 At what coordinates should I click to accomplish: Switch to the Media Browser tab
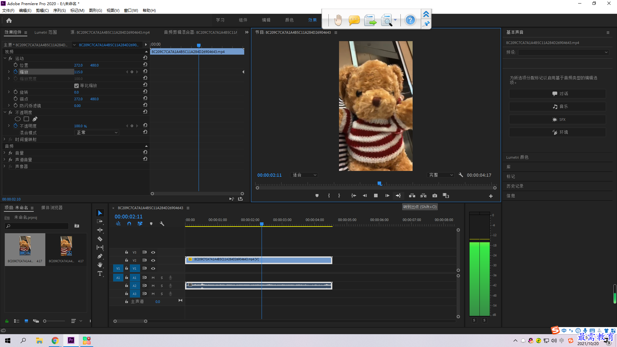point(52,208)
